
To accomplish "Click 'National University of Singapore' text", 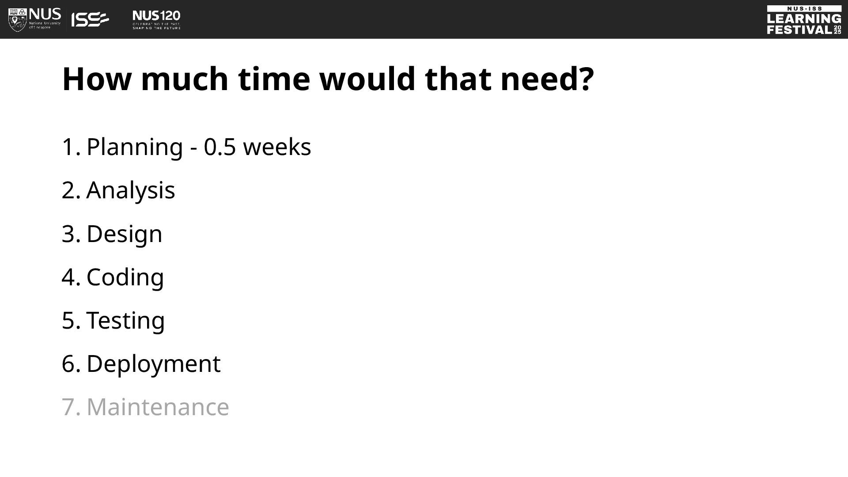I will pyautogui.click(x=45, y=25).
